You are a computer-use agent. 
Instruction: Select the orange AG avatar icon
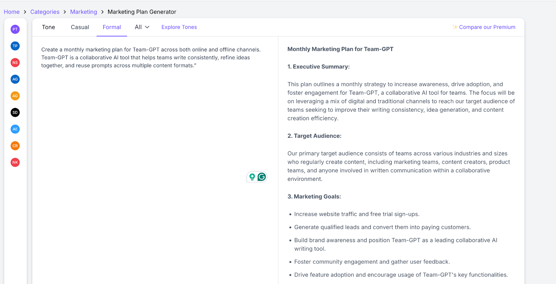(x=15, y=96)
